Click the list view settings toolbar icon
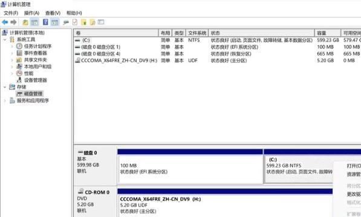 101,22
